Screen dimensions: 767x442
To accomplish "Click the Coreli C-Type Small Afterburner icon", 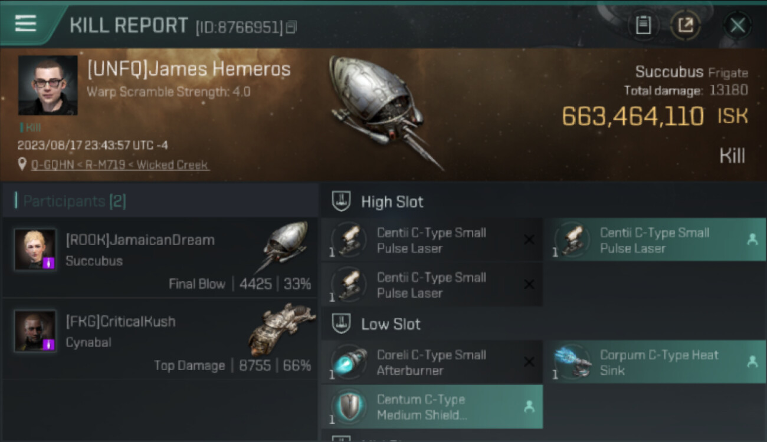I will pyautogui.click(x=349, y=362).
